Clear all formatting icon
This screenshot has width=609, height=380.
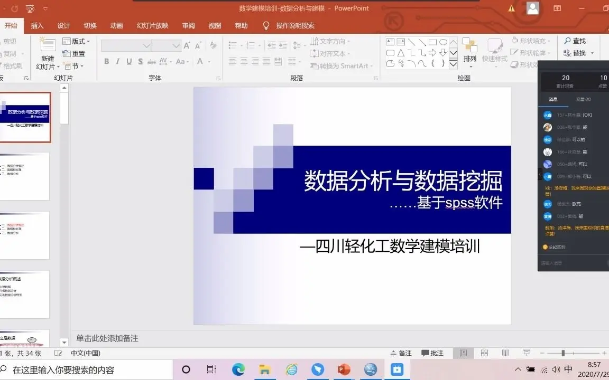tap(213, 45)
